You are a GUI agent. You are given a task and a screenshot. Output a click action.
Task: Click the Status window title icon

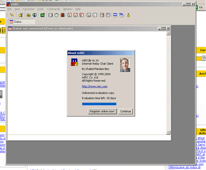click(x=10, y=28)
